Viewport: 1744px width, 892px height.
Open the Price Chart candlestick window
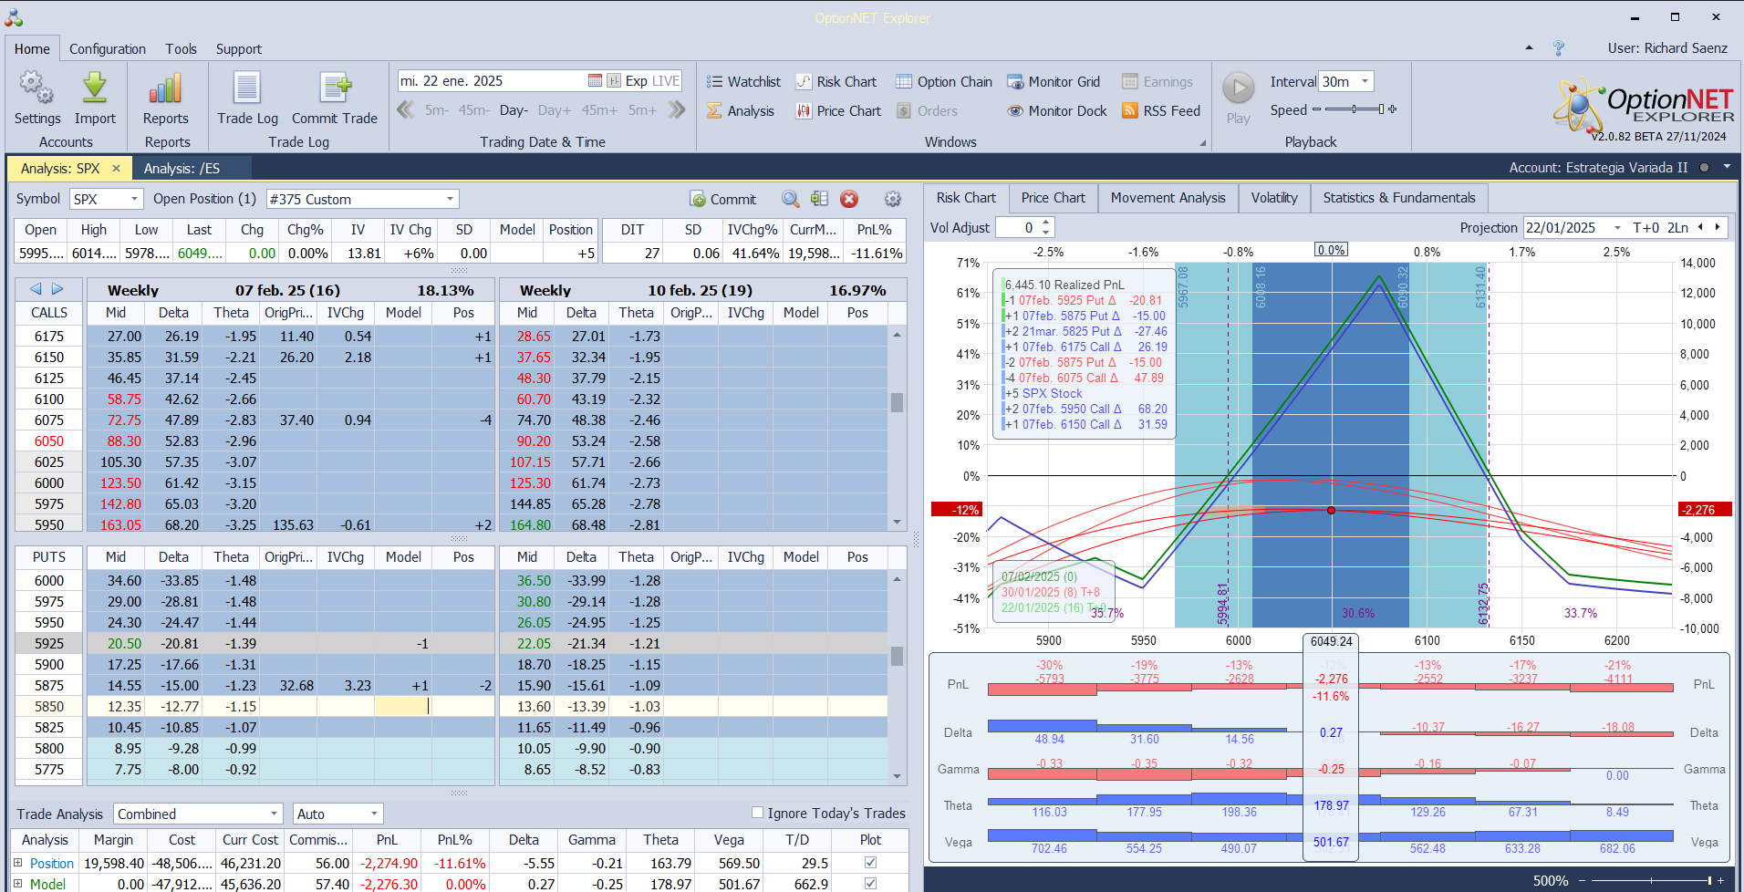pos(838,111)
